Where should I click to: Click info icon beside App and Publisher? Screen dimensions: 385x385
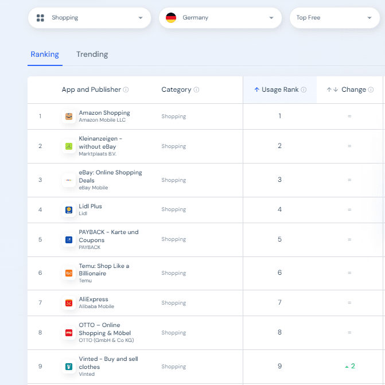point(126,90)
